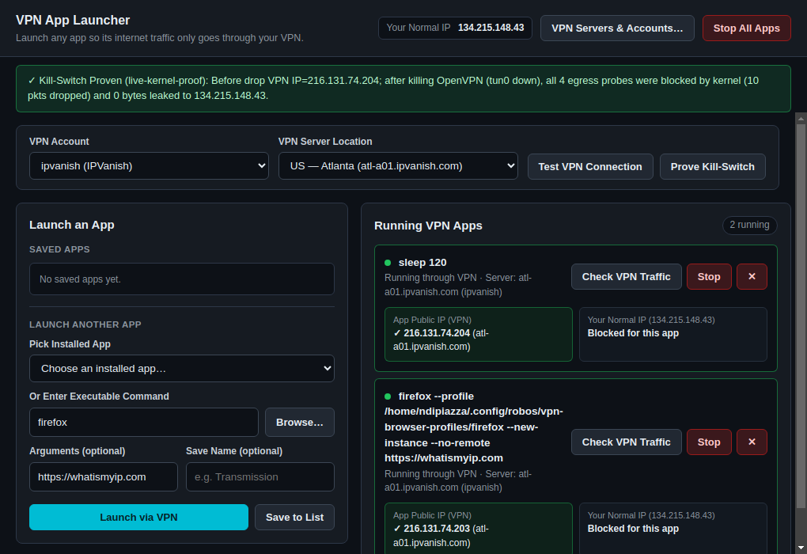Image resolution: width=807 pixels, height=554 pixels.
Task: Focus the executable command field containing firefox
Action: [x=143, y=422]
